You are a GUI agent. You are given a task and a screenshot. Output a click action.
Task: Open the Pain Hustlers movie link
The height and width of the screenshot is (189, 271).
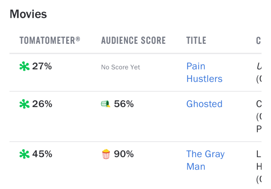[x=204, y=72]
